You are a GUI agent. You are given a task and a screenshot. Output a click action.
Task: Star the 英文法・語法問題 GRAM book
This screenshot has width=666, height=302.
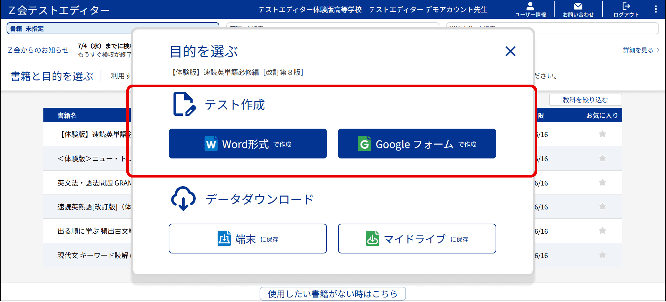(x=602, y=183)
